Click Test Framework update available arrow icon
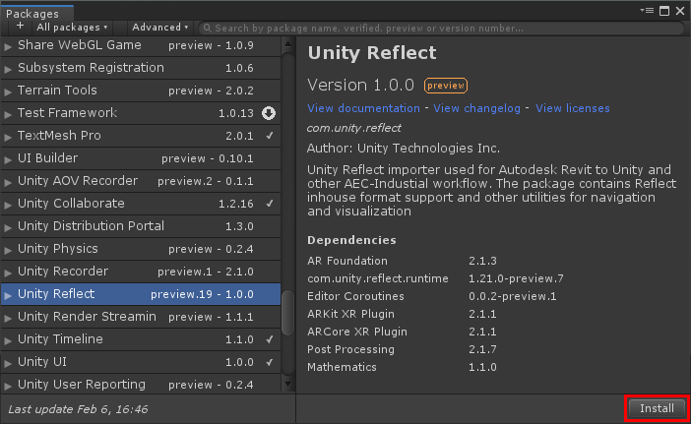This screenshot has width=691, height=424. [269, 113]
